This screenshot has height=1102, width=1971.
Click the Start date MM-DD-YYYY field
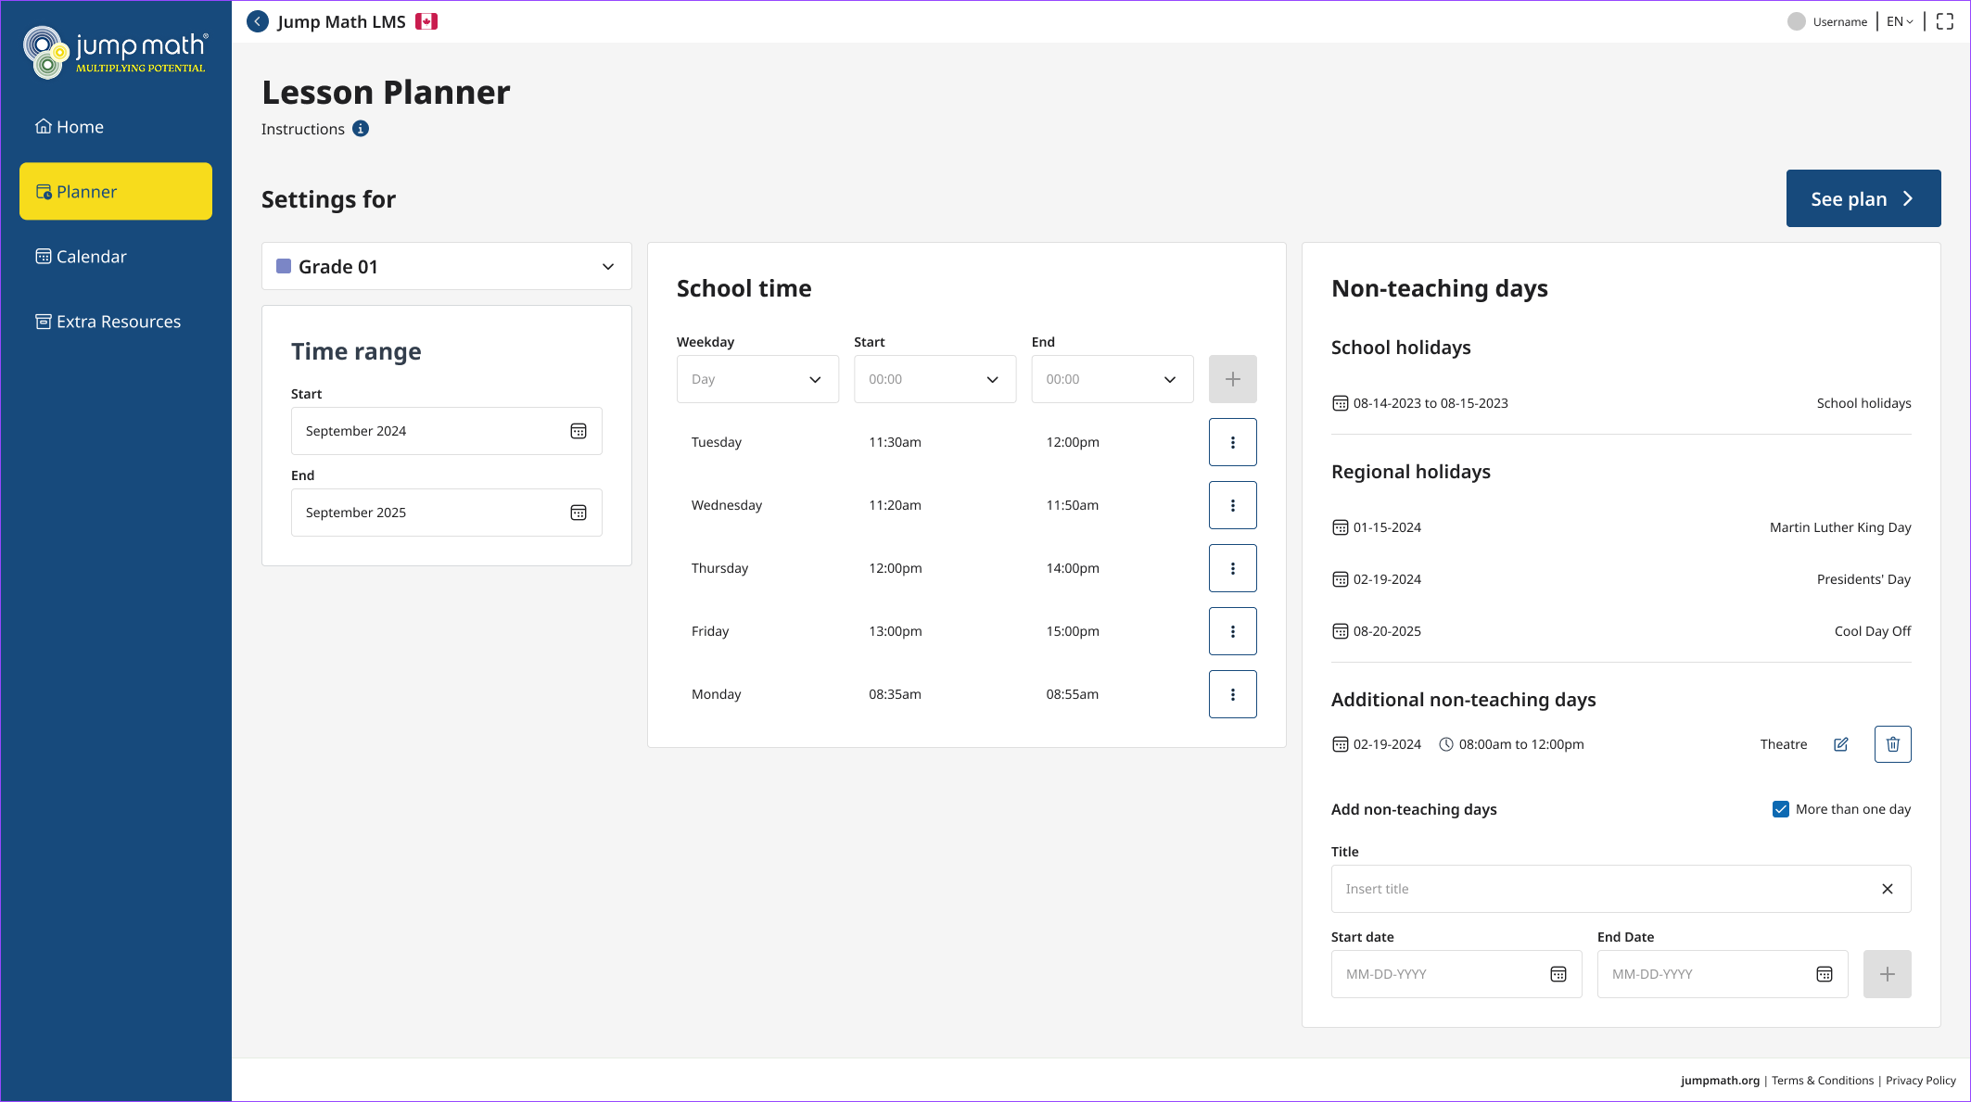click(1440, 974)
